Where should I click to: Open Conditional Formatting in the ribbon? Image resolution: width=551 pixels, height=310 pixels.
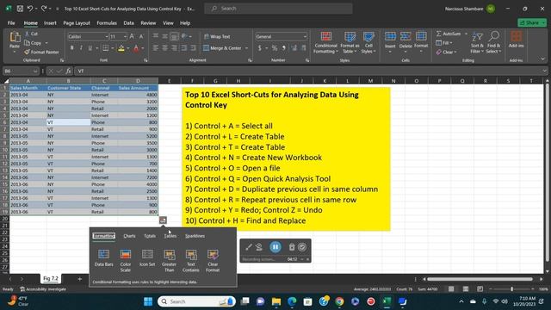[x=325, y=42]
